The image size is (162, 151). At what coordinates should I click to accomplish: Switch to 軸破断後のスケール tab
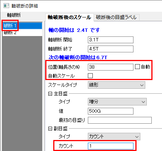tap(69, 17)
